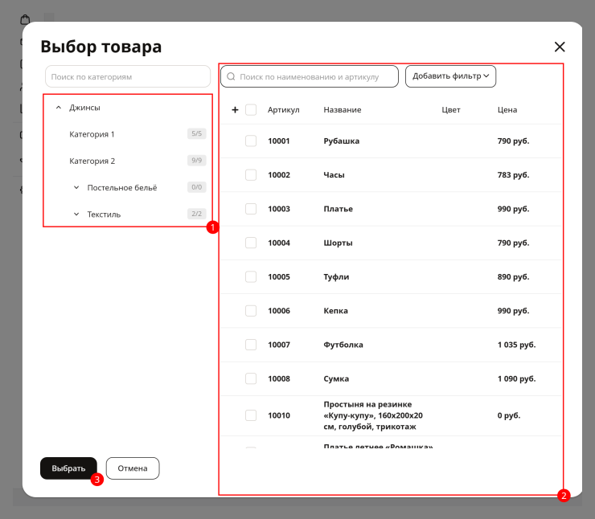Collapse the Джинсы category chevron
595x519 pixels.
point(59,108)
